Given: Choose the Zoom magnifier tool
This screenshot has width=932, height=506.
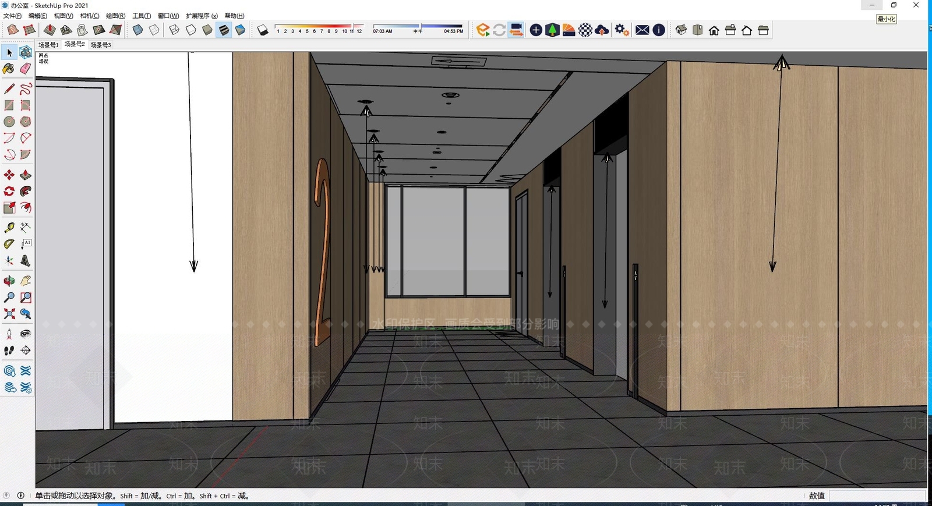Looking at the screenshot, I should 9,297.
